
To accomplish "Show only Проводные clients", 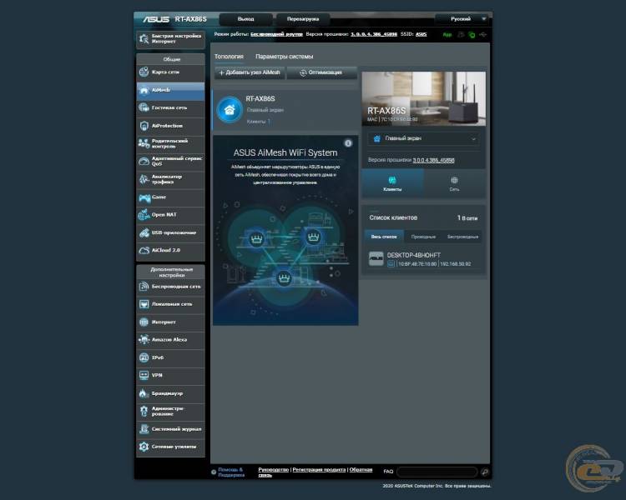I will pyautogui.click(x=423, y=237).
